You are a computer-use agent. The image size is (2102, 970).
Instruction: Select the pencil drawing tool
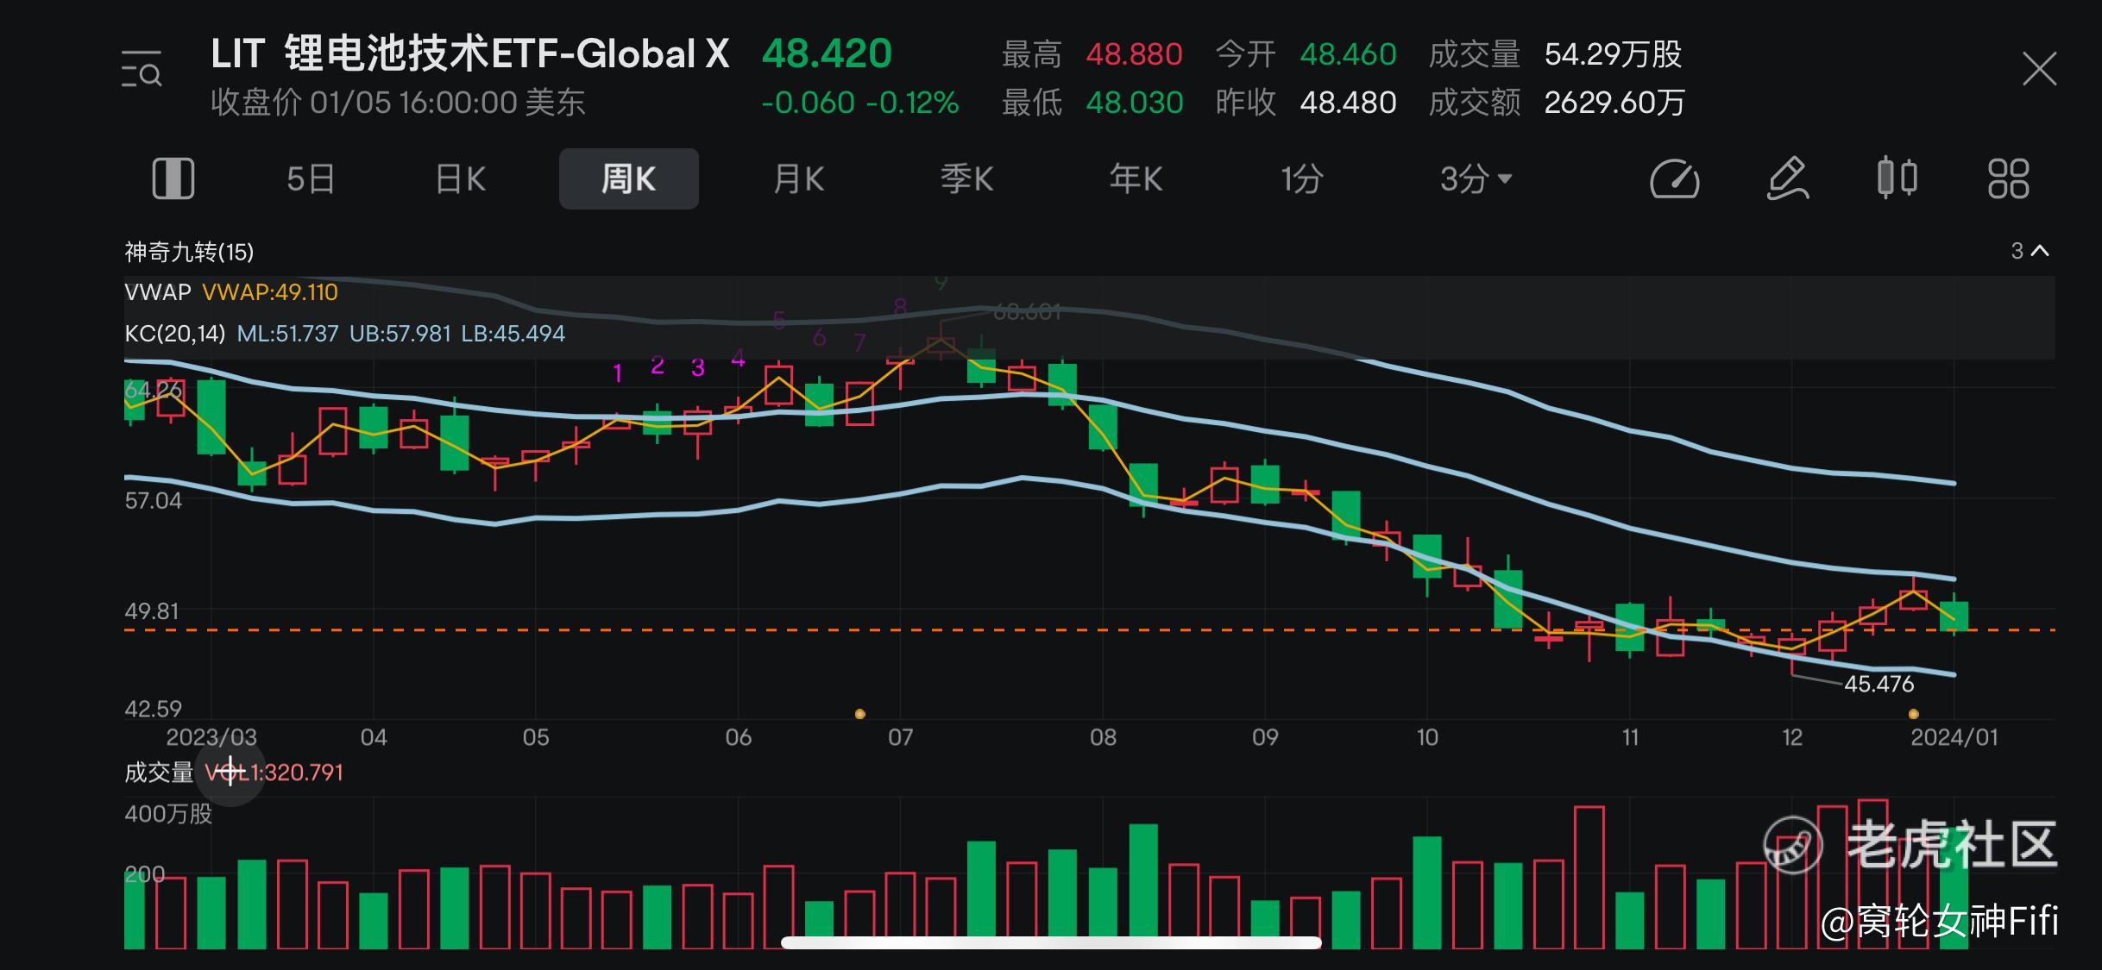point(1787,179)
